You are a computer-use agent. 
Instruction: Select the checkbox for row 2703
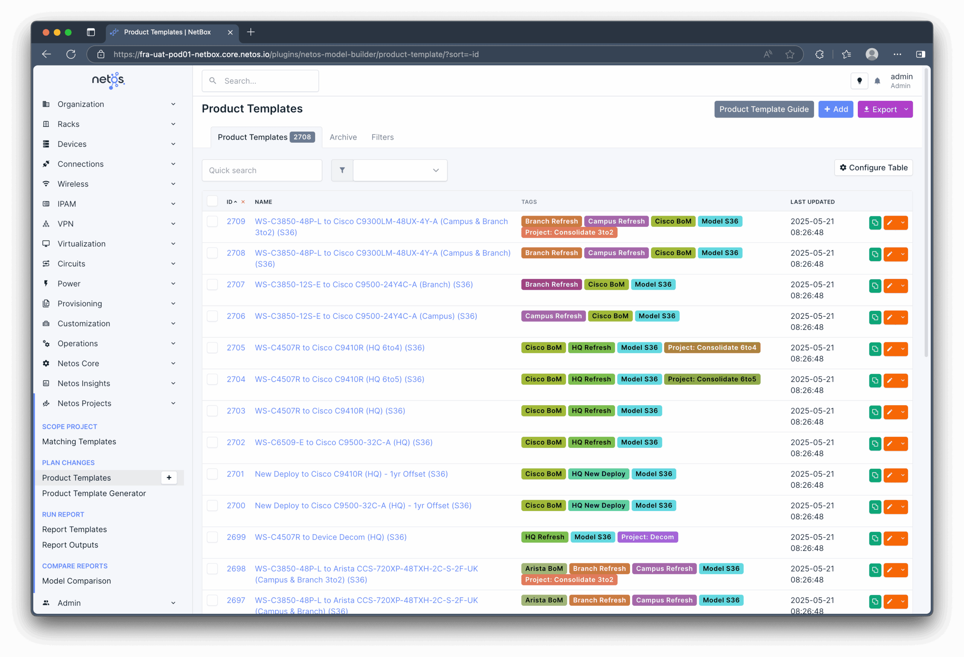pos(212,411)
